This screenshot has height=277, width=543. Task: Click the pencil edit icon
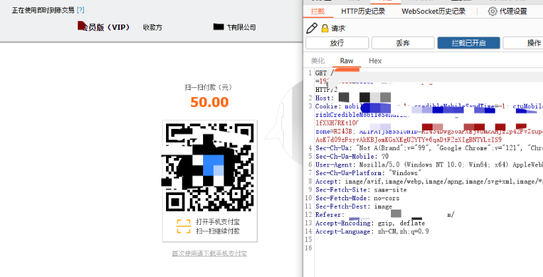312,28
